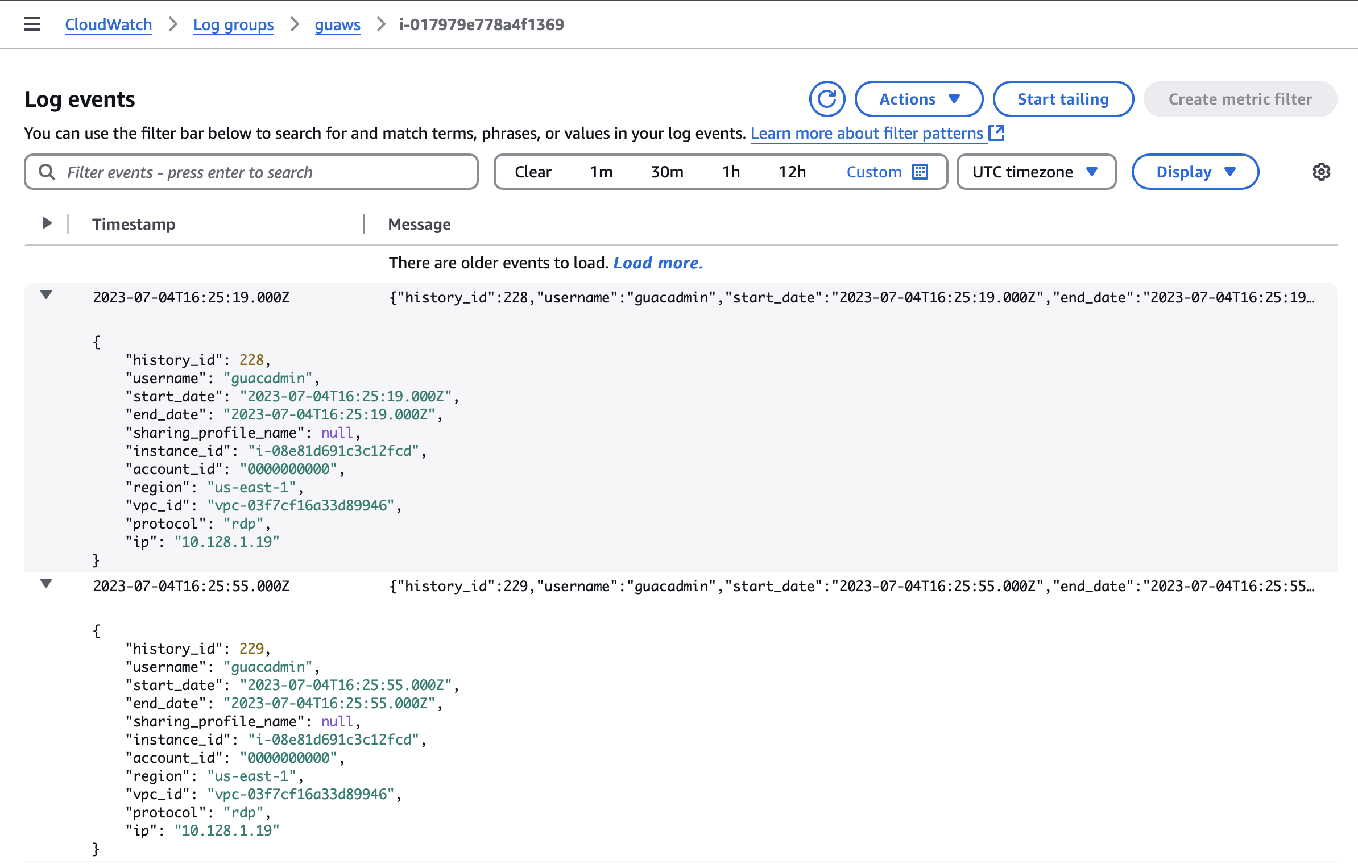Click the Start tailing button
Viewport: 1358px width, 864px height.
(1063, 98)
